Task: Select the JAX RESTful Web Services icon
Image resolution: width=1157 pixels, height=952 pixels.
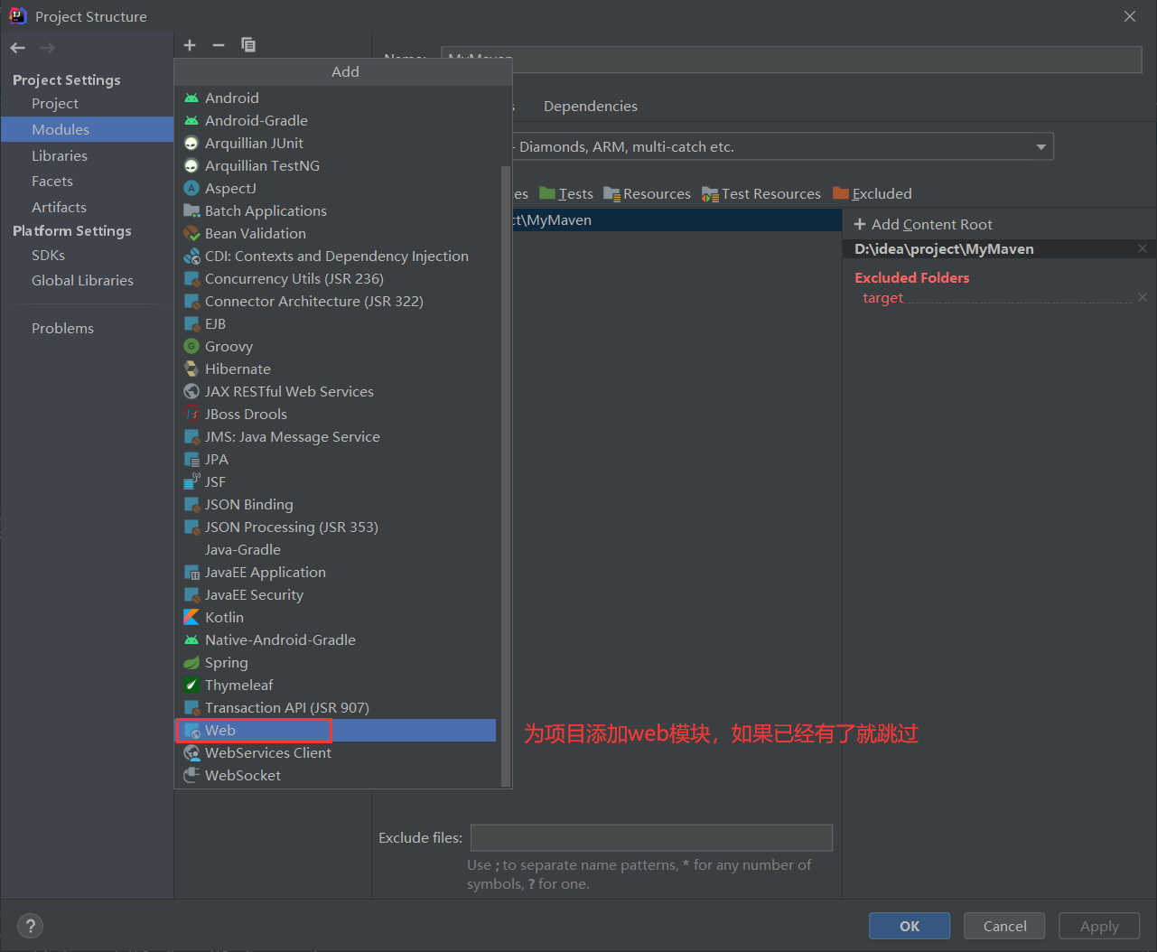Action: pos(191,391)
